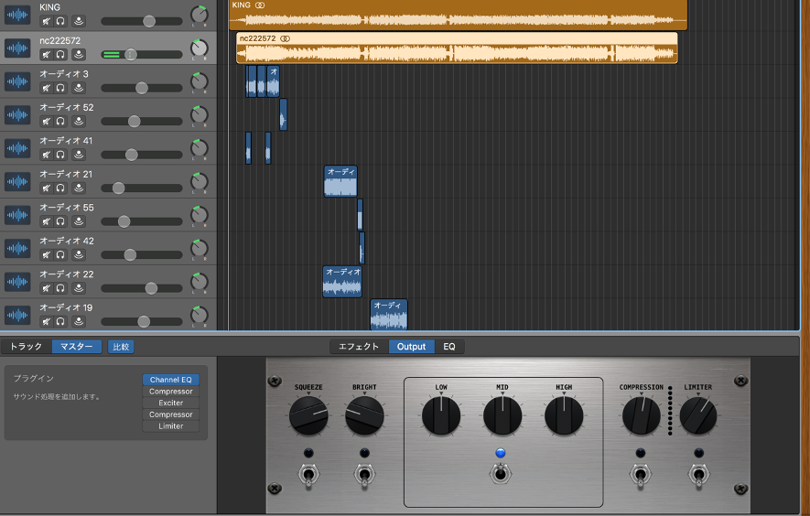Select the KING audio region
The height and width of the screenshot is (516, 810).
[x=459, y=15]
